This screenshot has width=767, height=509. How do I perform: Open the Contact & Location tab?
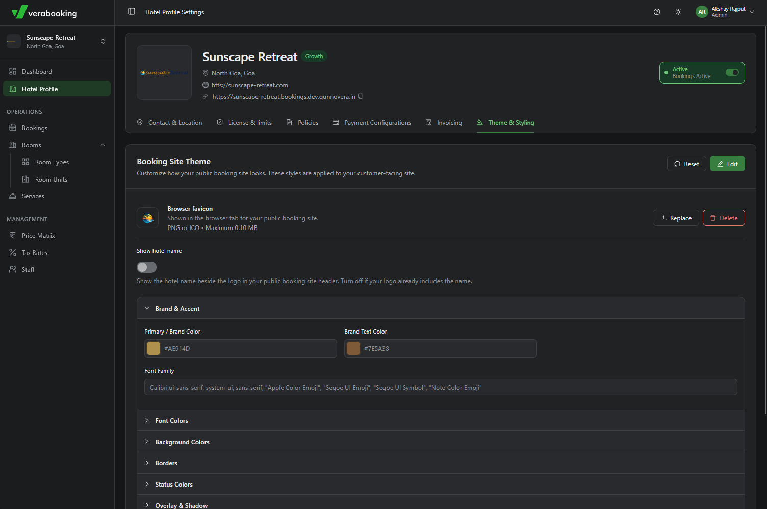tap(169, 122)
